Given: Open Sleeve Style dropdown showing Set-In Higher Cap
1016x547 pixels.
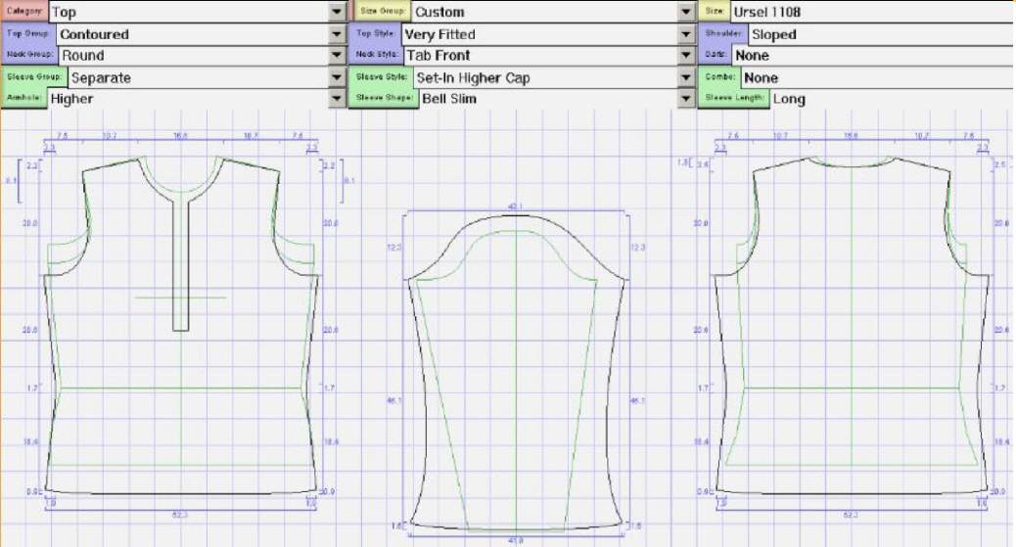Looking at the screenshot, I should [x=686, y=77].
